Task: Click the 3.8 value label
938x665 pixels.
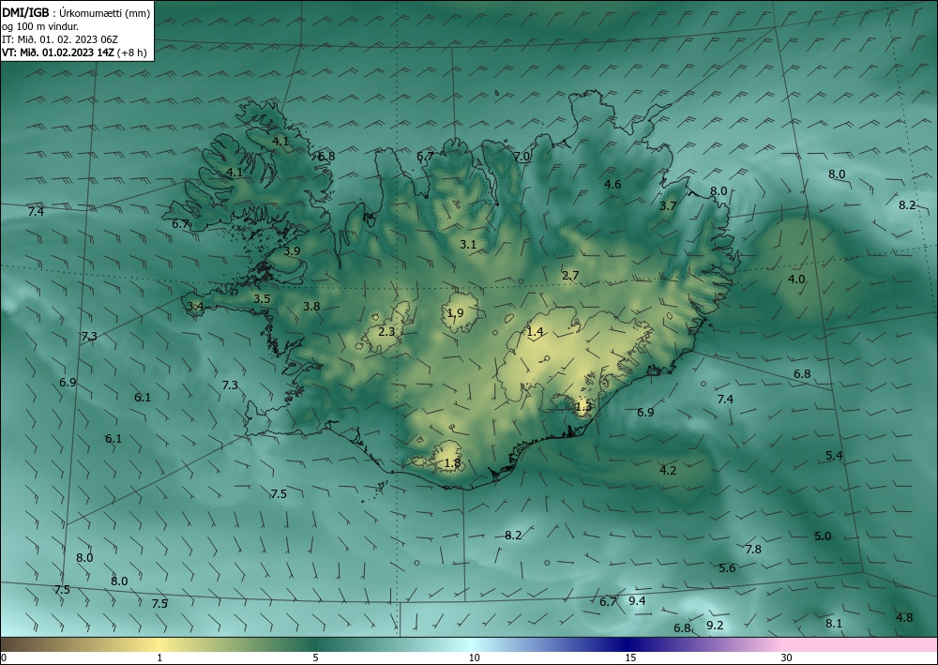Action: click(x=311, y=306)
